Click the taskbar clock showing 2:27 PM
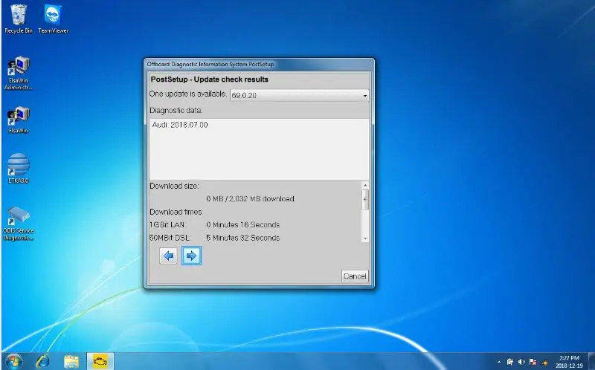 [x=569, y=362]
